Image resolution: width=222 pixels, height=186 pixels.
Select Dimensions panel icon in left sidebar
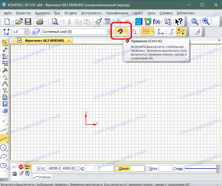click(5, 50)
